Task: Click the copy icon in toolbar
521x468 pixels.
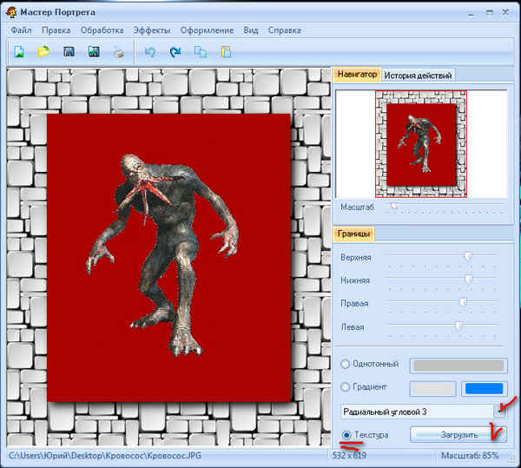Action: coord(201,52)
